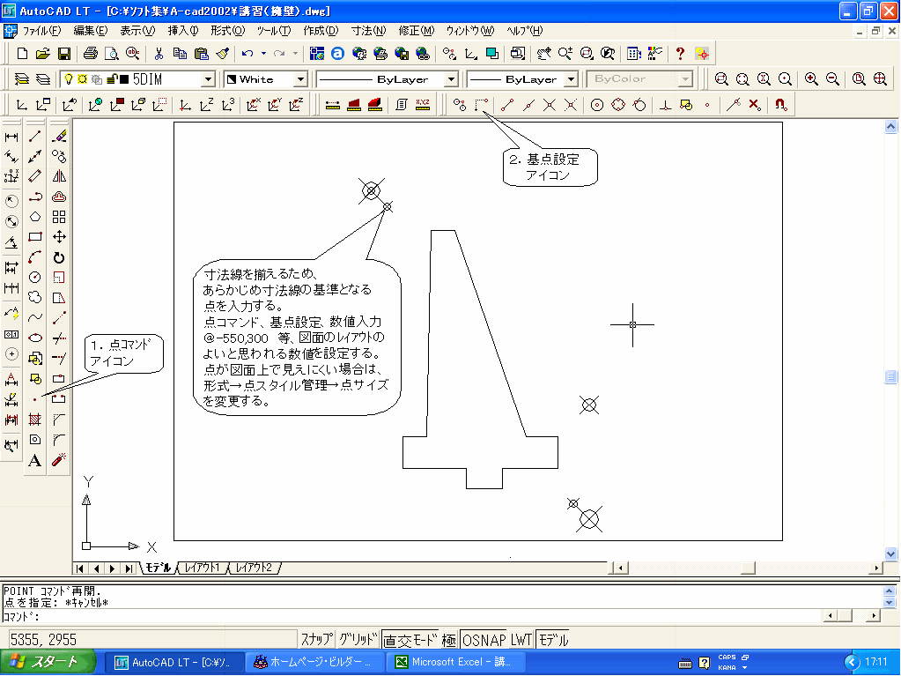The image size is (901, 676).
Task: Select the Multiline Text A tool
Action: [35, 460]
